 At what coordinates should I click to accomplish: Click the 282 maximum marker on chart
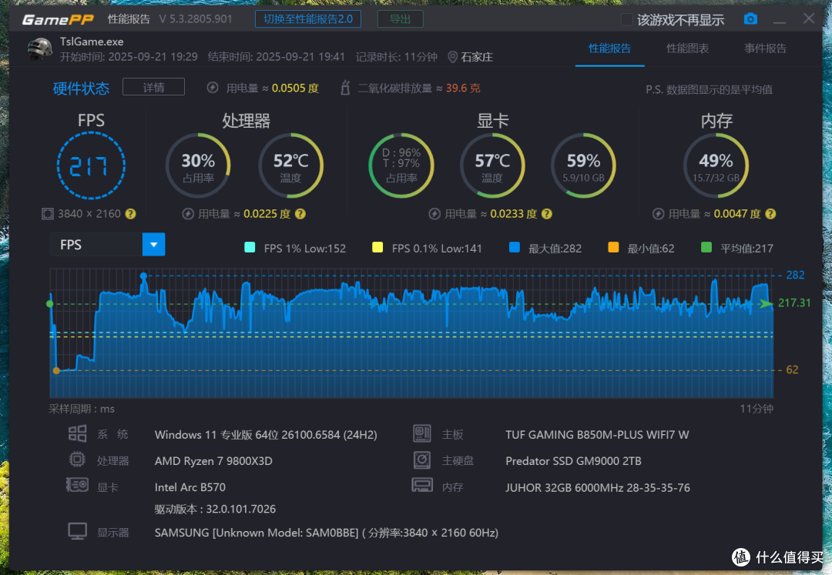[x=143, y=276]
